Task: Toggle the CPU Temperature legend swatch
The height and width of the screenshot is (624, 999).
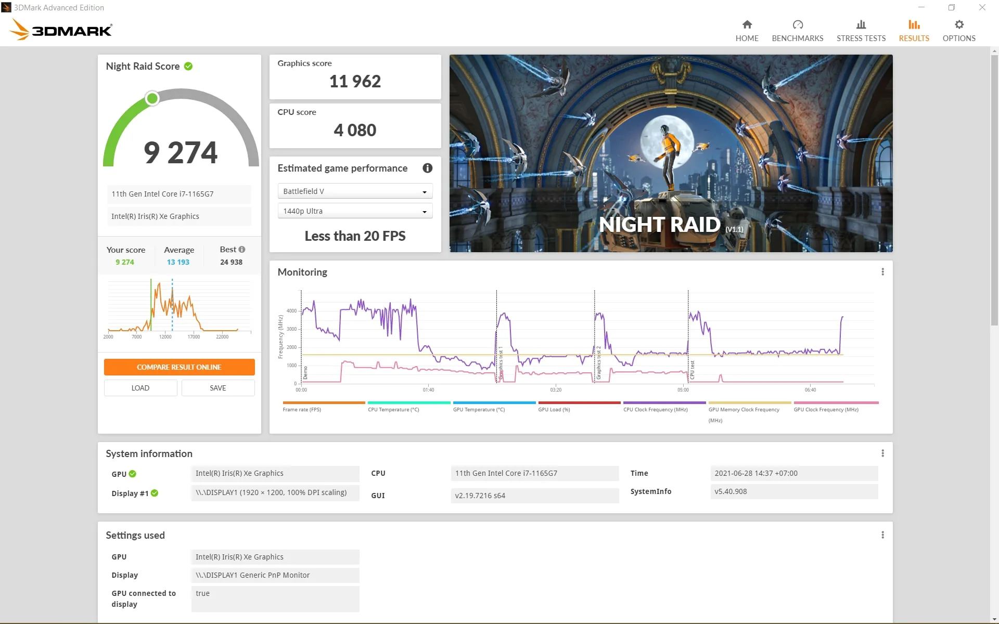Action: coord(409,402)
